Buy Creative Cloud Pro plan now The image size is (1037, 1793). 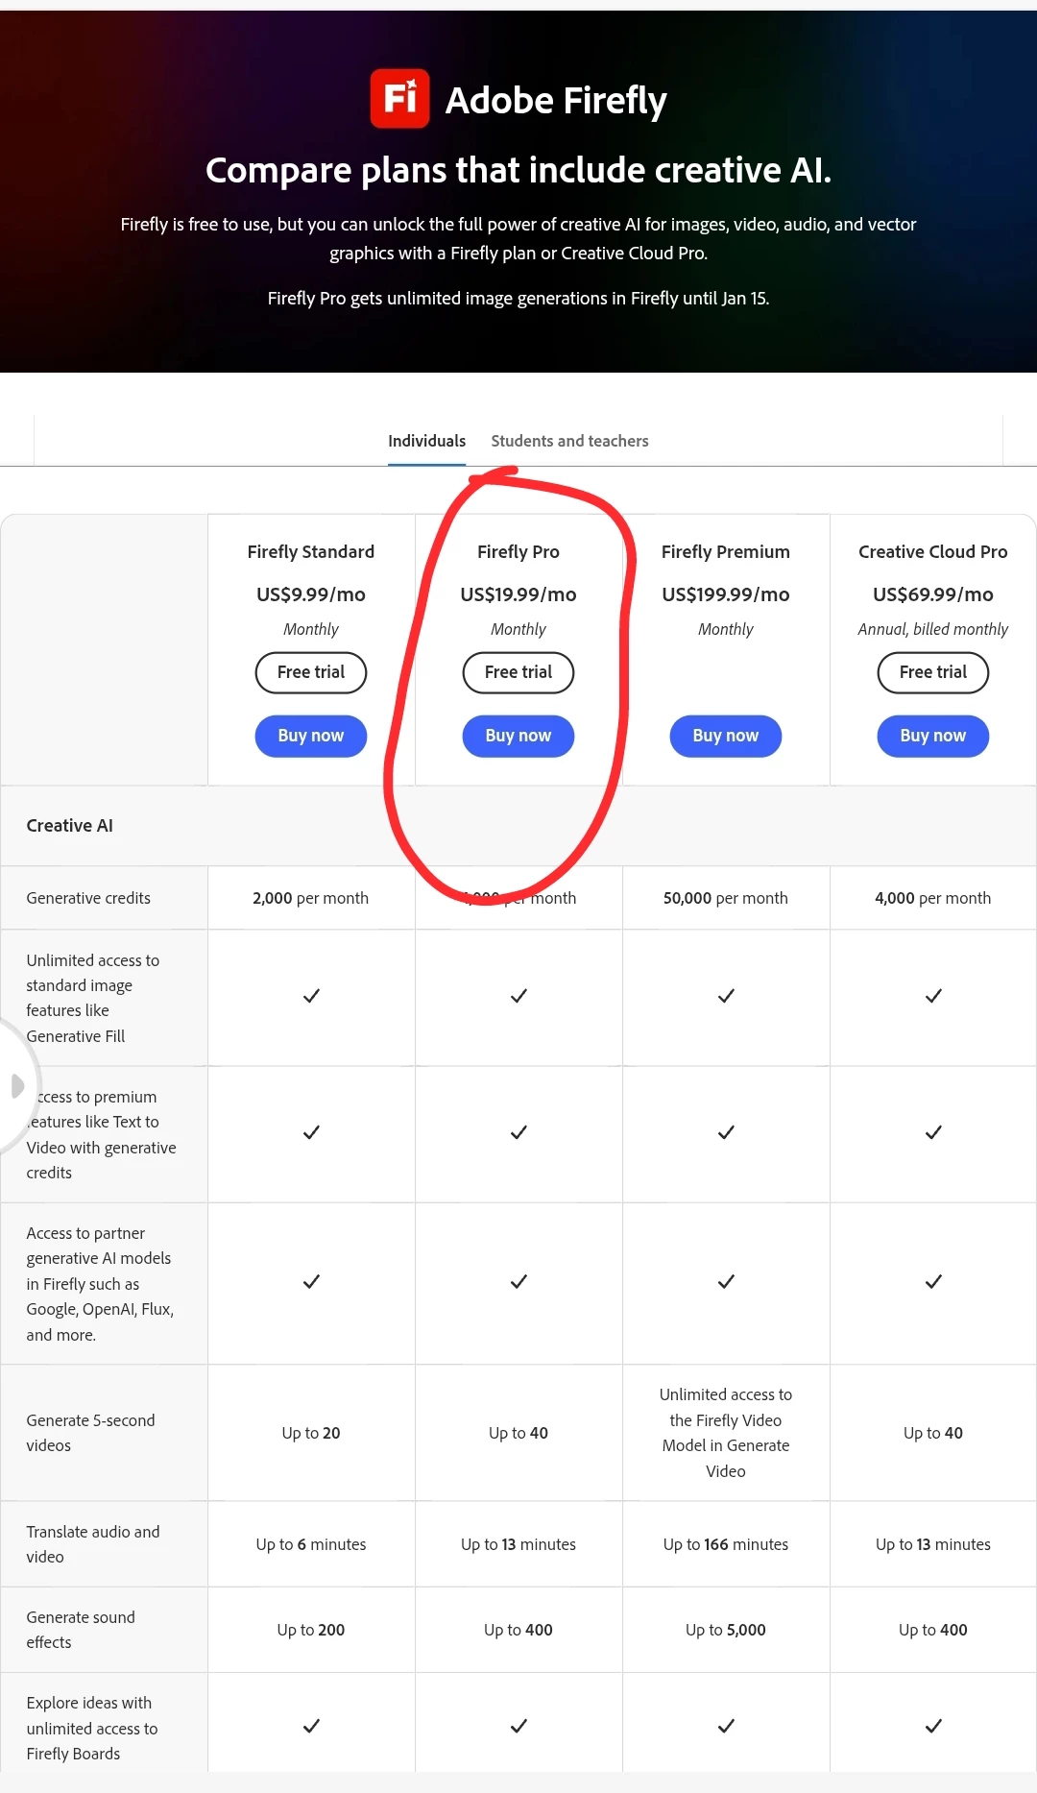point(933,736)
